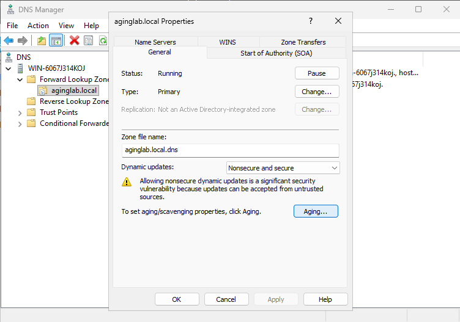Click the Pause button
460x322 pixels.
317,73
